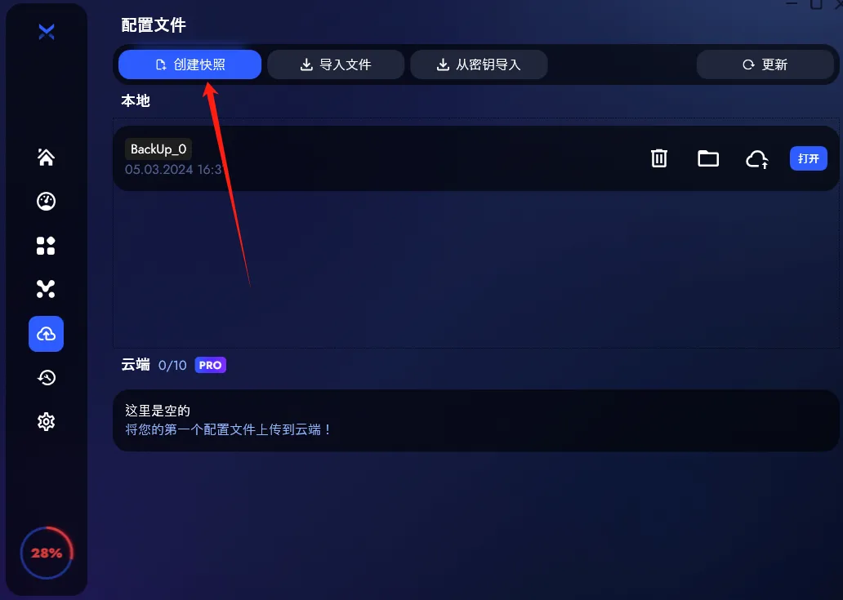The width and height of the screenshot is (843, 600).
Task: Open the speedometer dashboard icon
Action: coord(46,201)
